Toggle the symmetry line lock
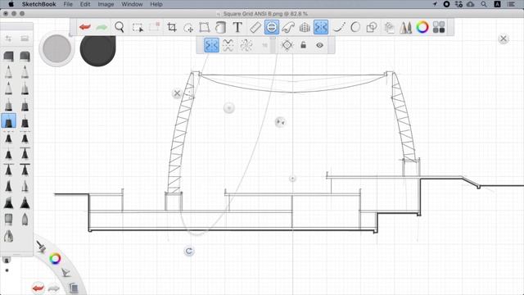 pos(304,45)
